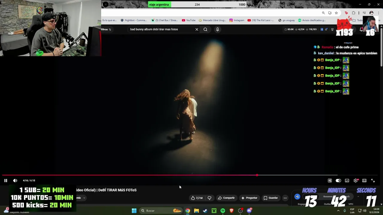This screenshot has height=215, width=383.
Task: Open the Chat Box / Stream bookmark
Action: click(x=165, y=20)
